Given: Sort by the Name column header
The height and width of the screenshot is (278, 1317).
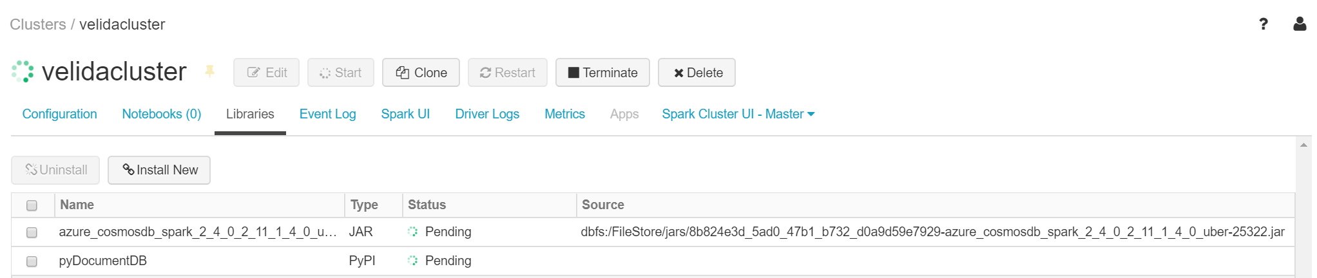Looking at the screenshot, I should click(x=77, y=205).
